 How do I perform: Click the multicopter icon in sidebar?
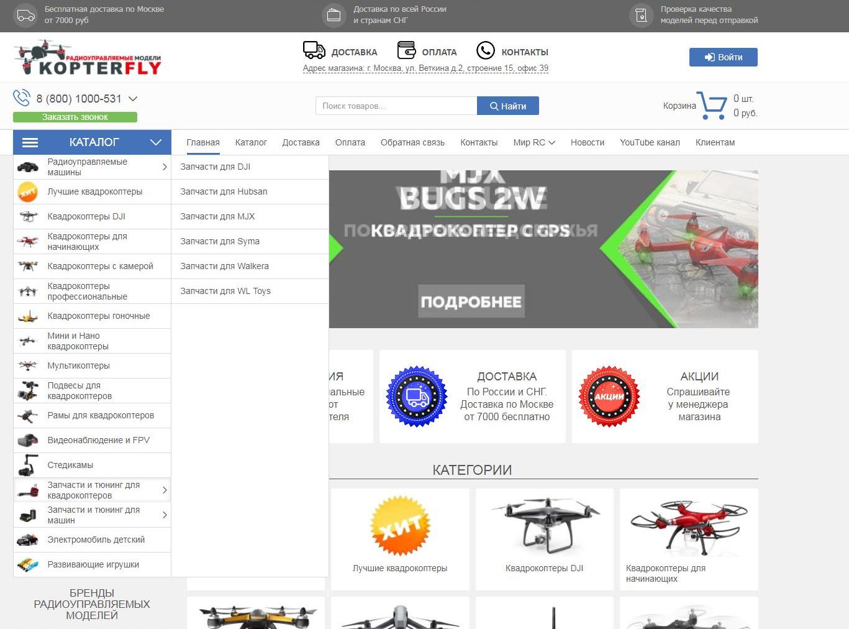coord(28,366)
